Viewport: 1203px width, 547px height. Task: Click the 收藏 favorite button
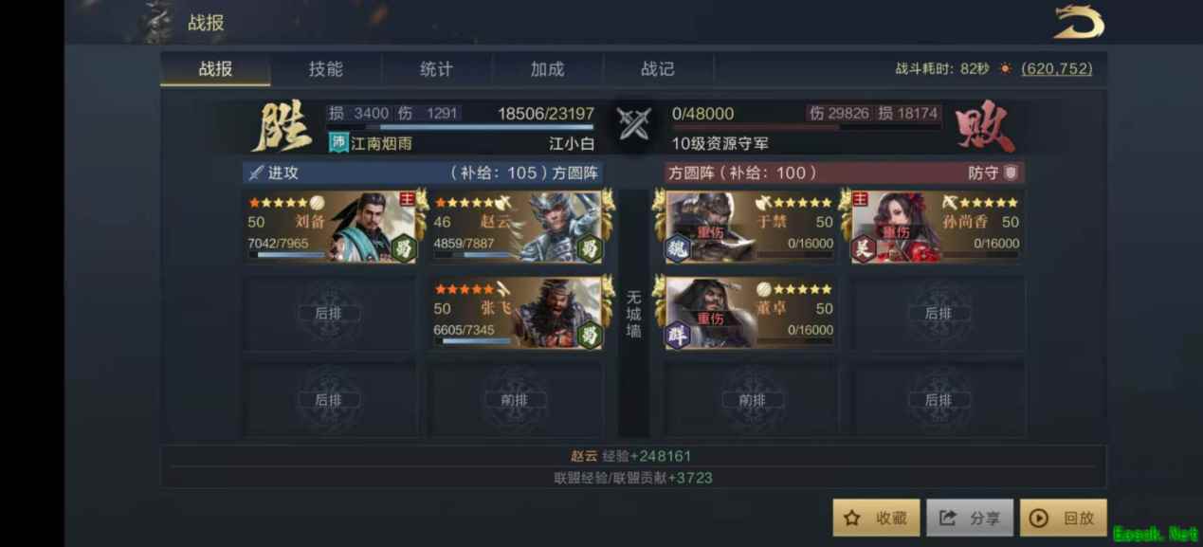tap(876, 518)
